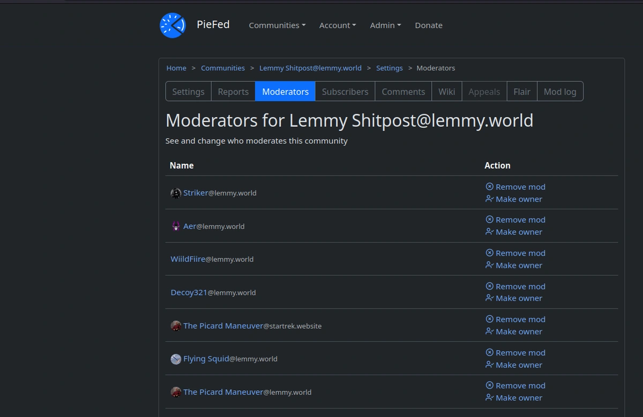Open the Communities dropdown menu

click(x=277, y=25)
